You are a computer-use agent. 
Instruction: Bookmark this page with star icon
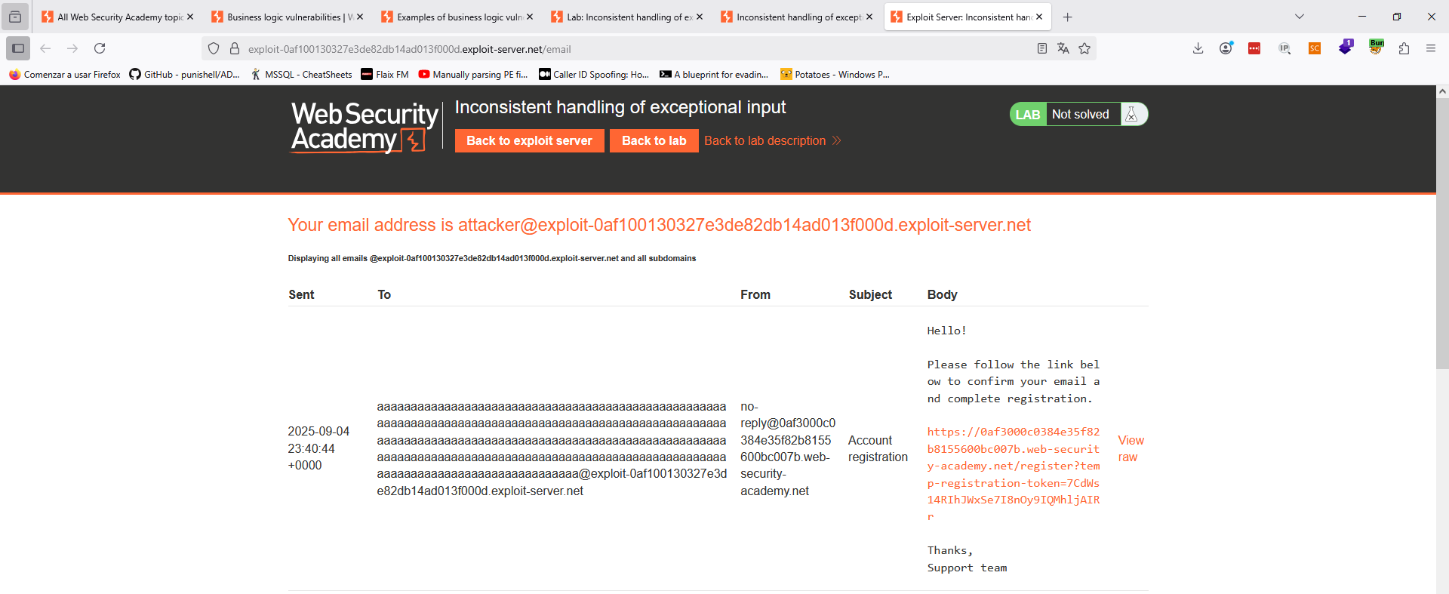1084,48
